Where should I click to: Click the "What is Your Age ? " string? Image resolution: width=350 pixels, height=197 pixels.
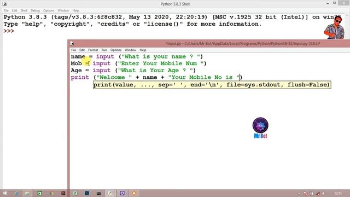click(x=155, y=71)
